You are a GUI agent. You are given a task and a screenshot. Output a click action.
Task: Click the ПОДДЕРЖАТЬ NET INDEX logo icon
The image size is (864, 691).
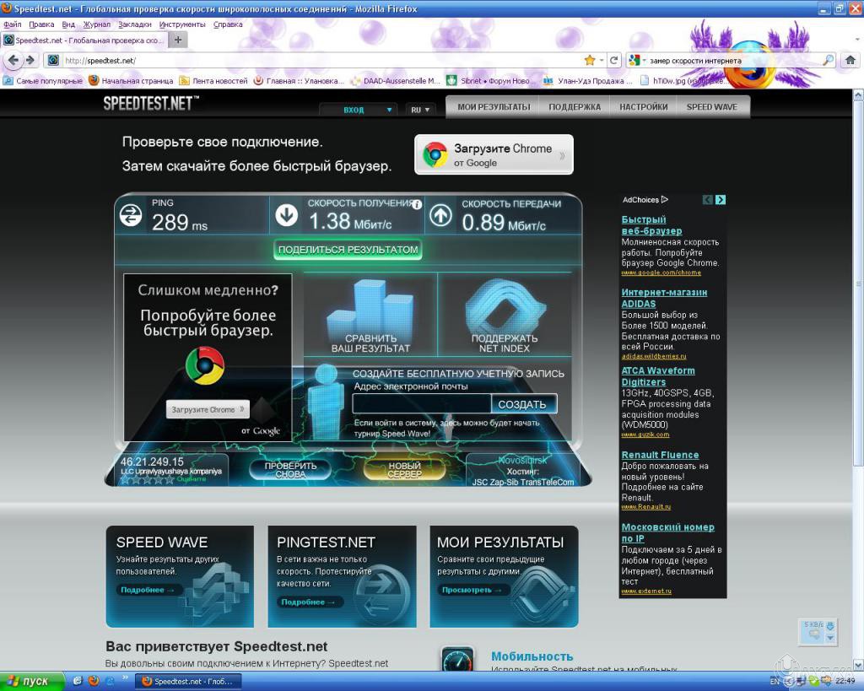pyautogui.click(x=504, y=310)
